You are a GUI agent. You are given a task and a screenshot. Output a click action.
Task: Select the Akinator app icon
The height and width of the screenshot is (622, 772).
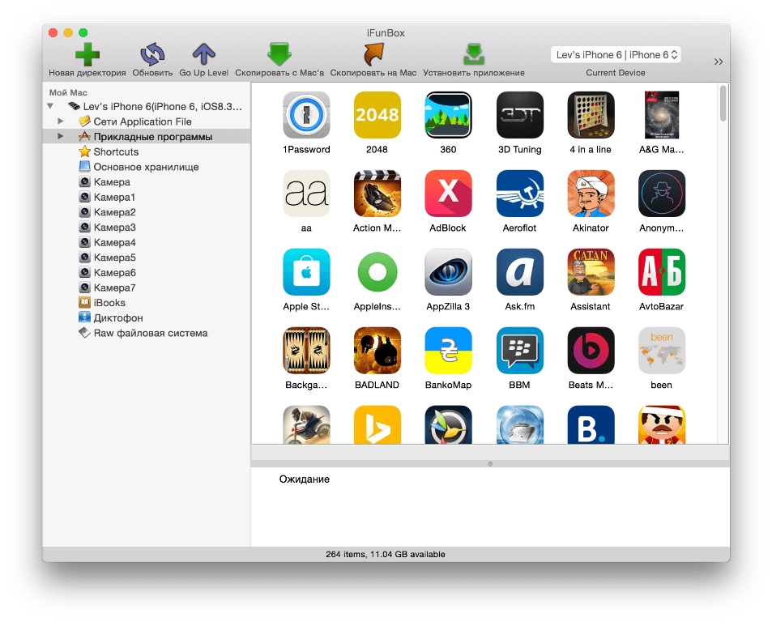(x=591, y=194)
